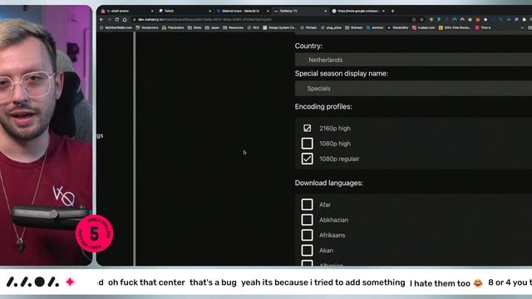The width and height of the screenshot is (532, 299).
Task: Click the browser address bar URL
Action: point(205,20)
